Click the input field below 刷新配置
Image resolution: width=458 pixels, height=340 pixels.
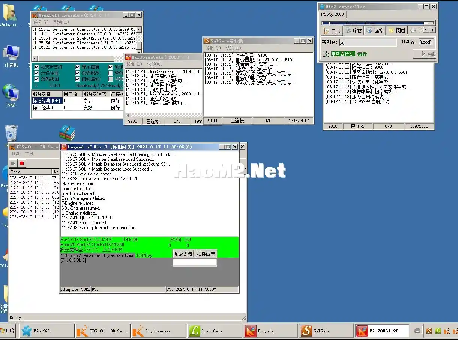(195, 263)
